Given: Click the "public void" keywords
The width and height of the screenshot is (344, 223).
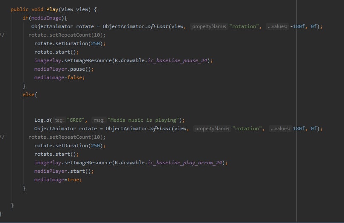Looking at the screenshot, I should (x=27, y=9).
